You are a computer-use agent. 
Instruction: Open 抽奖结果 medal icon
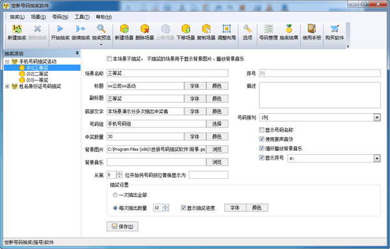tap(289, 29)
